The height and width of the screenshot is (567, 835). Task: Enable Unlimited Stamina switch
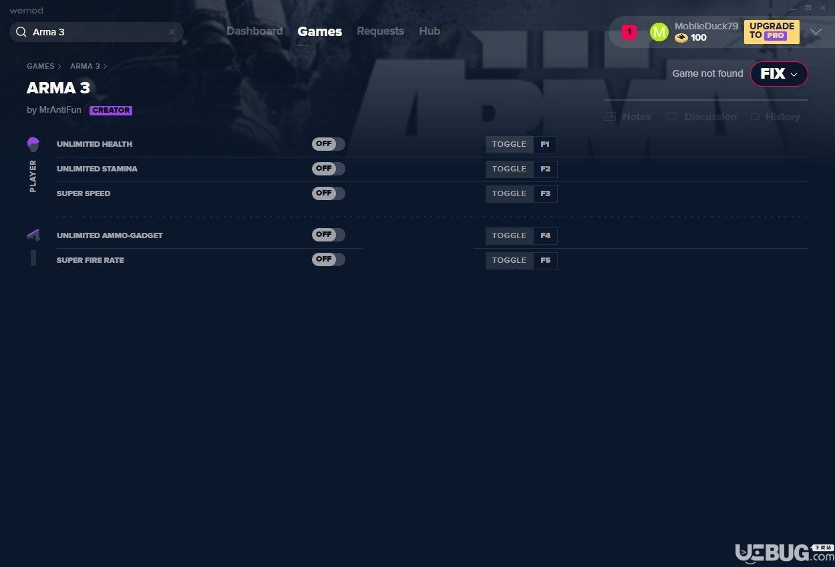pyautogui.click(x=329, y=169)
